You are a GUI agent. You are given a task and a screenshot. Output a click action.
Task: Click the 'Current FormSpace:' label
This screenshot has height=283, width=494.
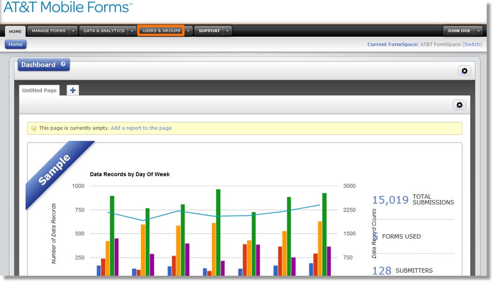[393, 45]
